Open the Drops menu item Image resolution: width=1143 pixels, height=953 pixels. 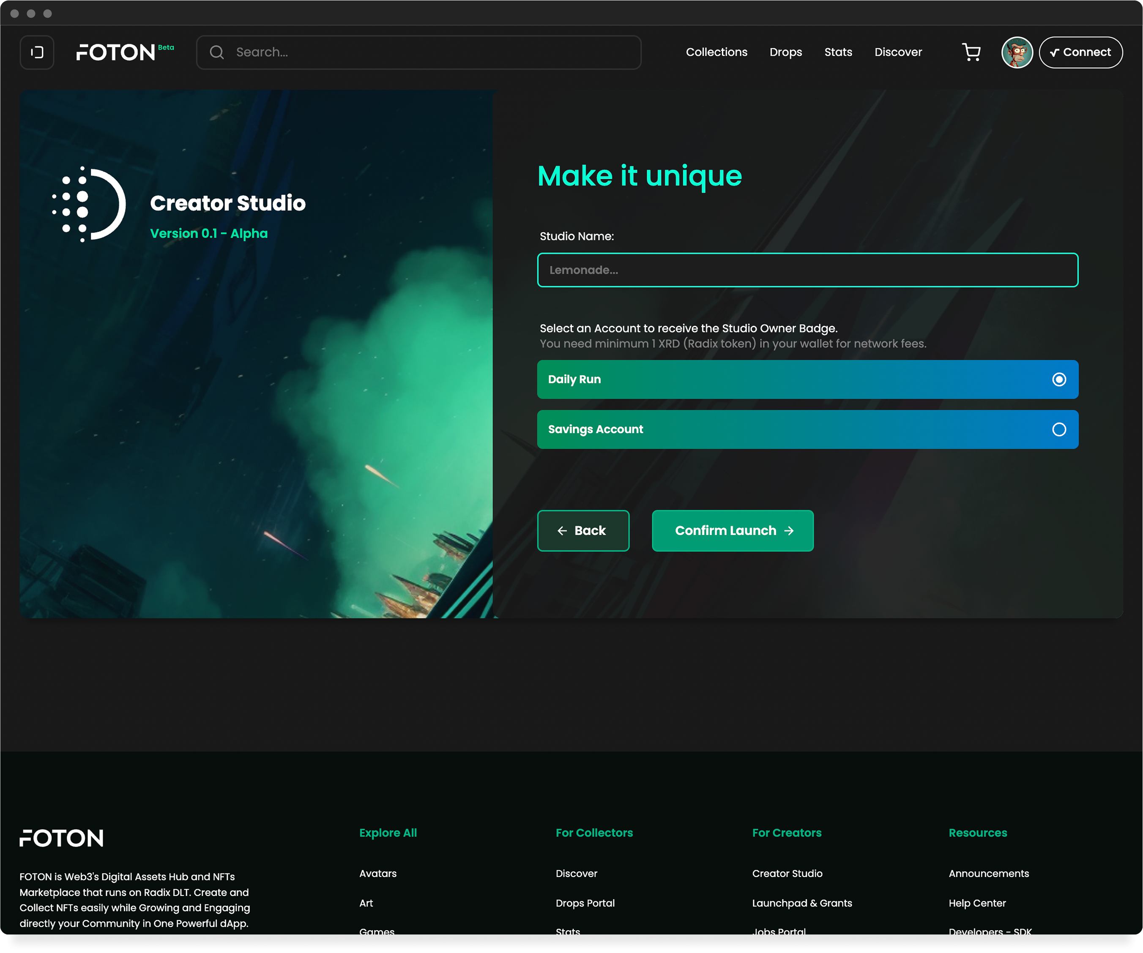point(785,52)
